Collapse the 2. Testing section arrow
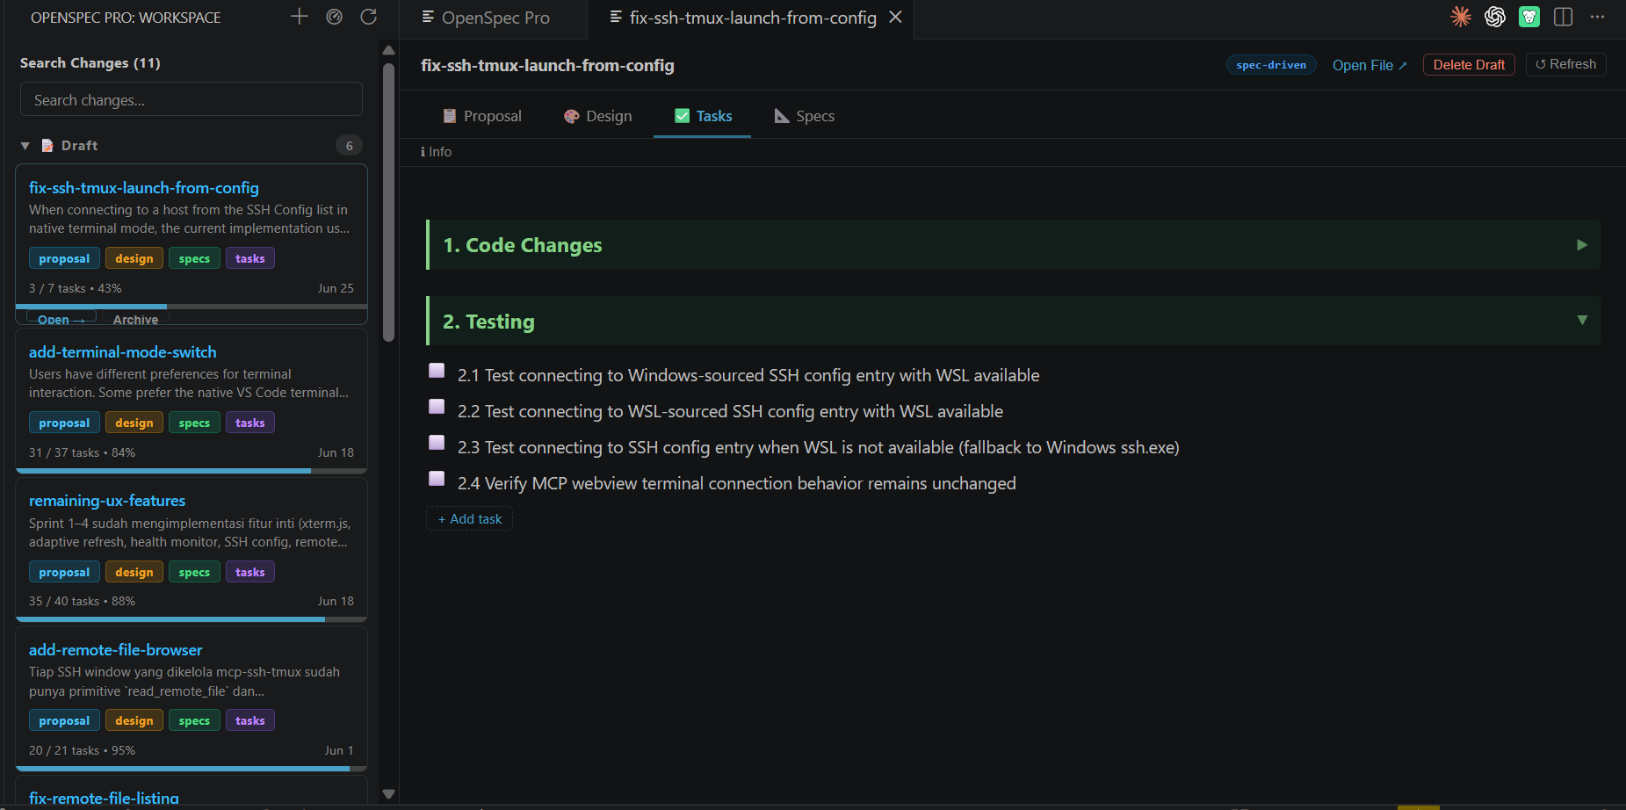 point(1582,321)
